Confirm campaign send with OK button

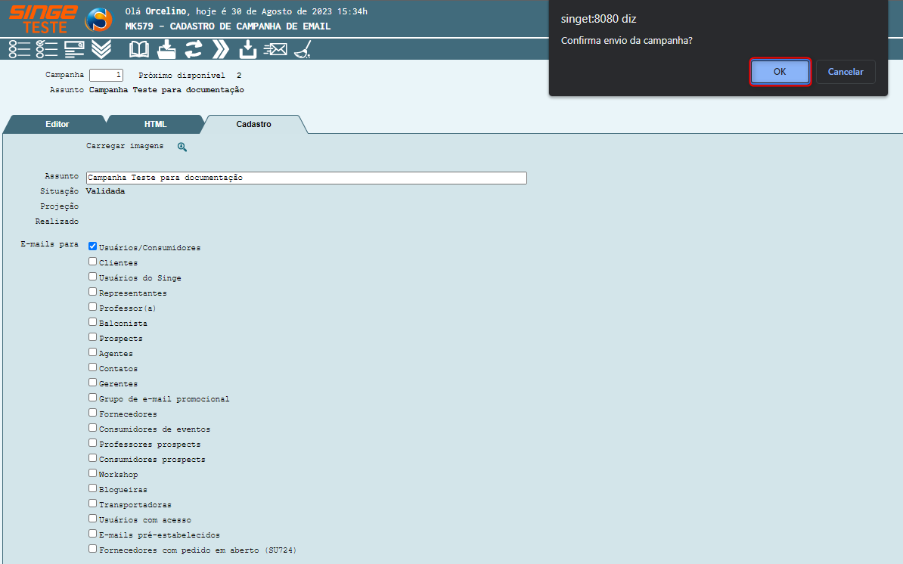pos(780,72)
